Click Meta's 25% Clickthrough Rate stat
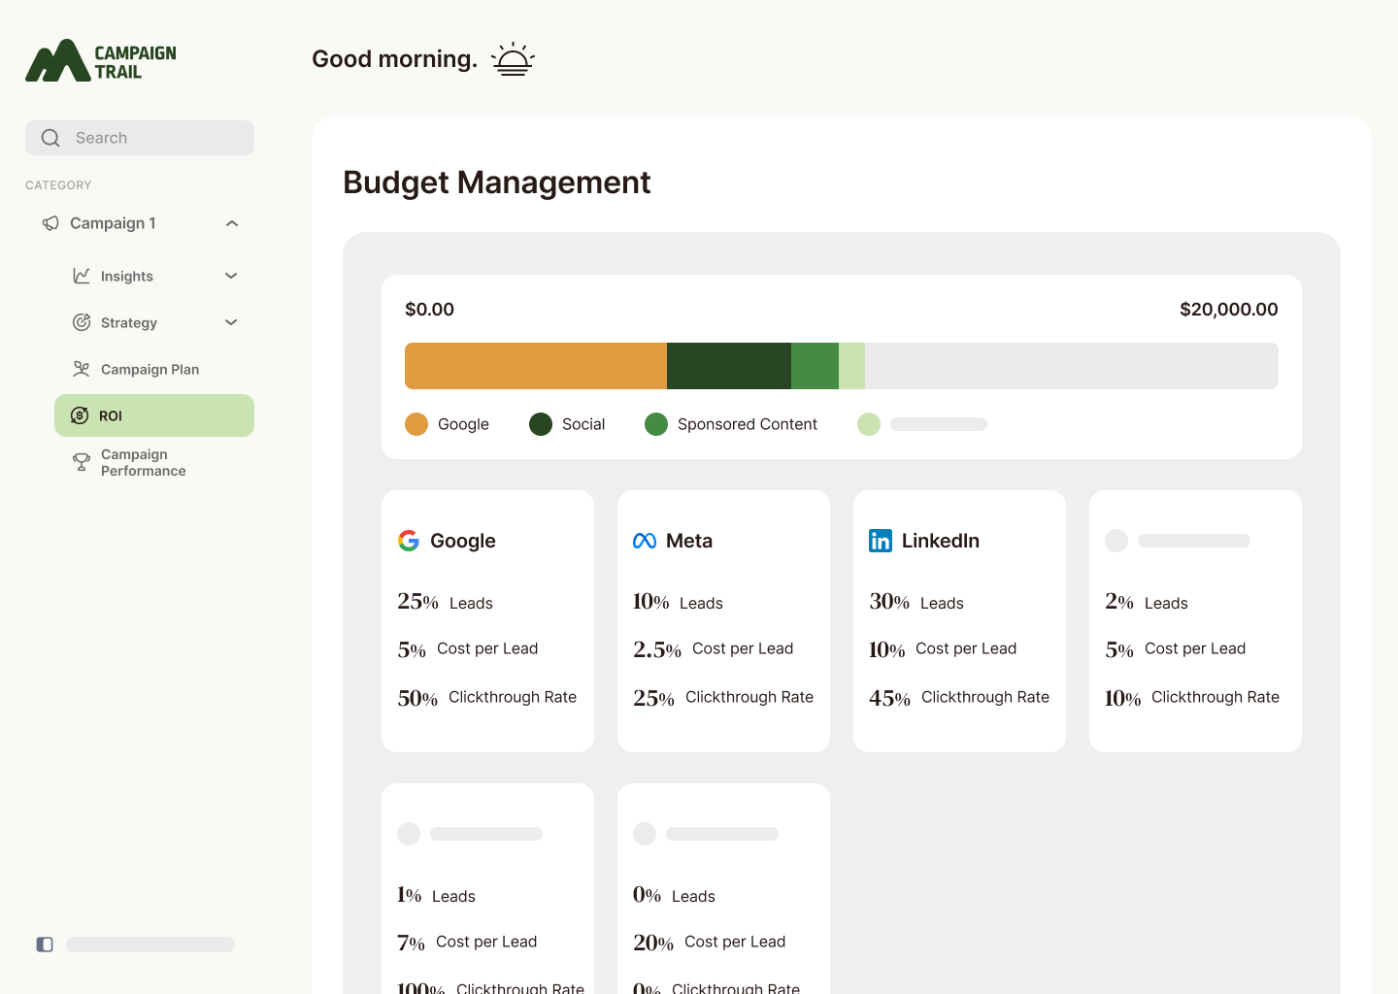The width and height of the screenshot is (1398, 994). [x=723, y=697]
